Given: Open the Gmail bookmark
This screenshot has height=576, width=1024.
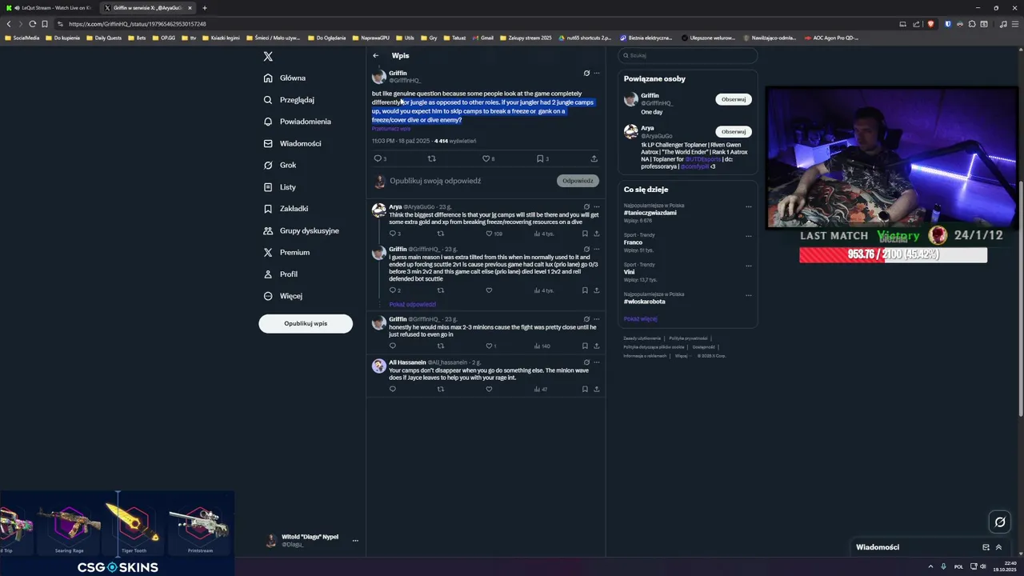Looking at the screenshot, I should pyautogui.click(x=482, y=38).
